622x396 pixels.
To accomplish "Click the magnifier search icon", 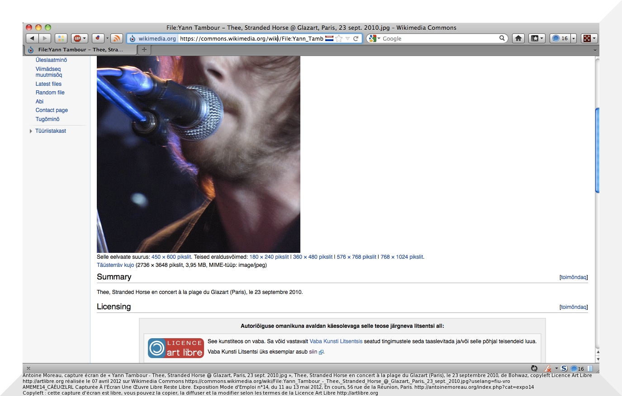I will (502, 38).
